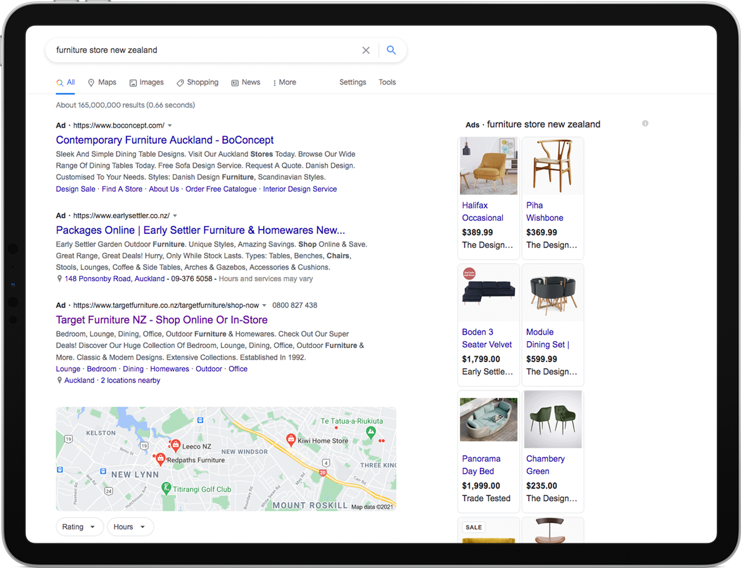The height and width of the screenshot is (568, 741).
Task: Click Interior Design Service sitelink
Action: pos(300,189)
